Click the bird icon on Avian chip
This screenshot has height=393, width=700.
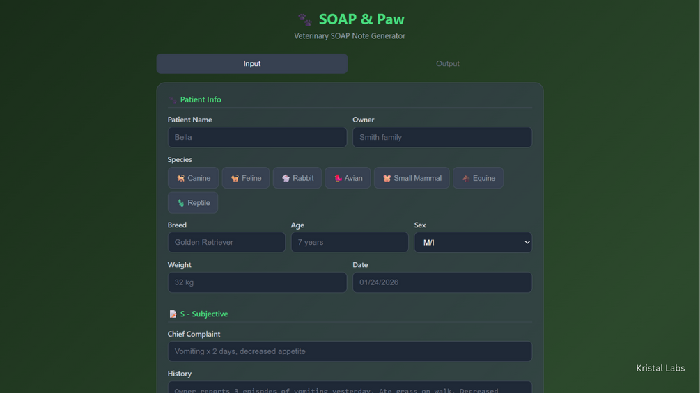pos(338,179)
